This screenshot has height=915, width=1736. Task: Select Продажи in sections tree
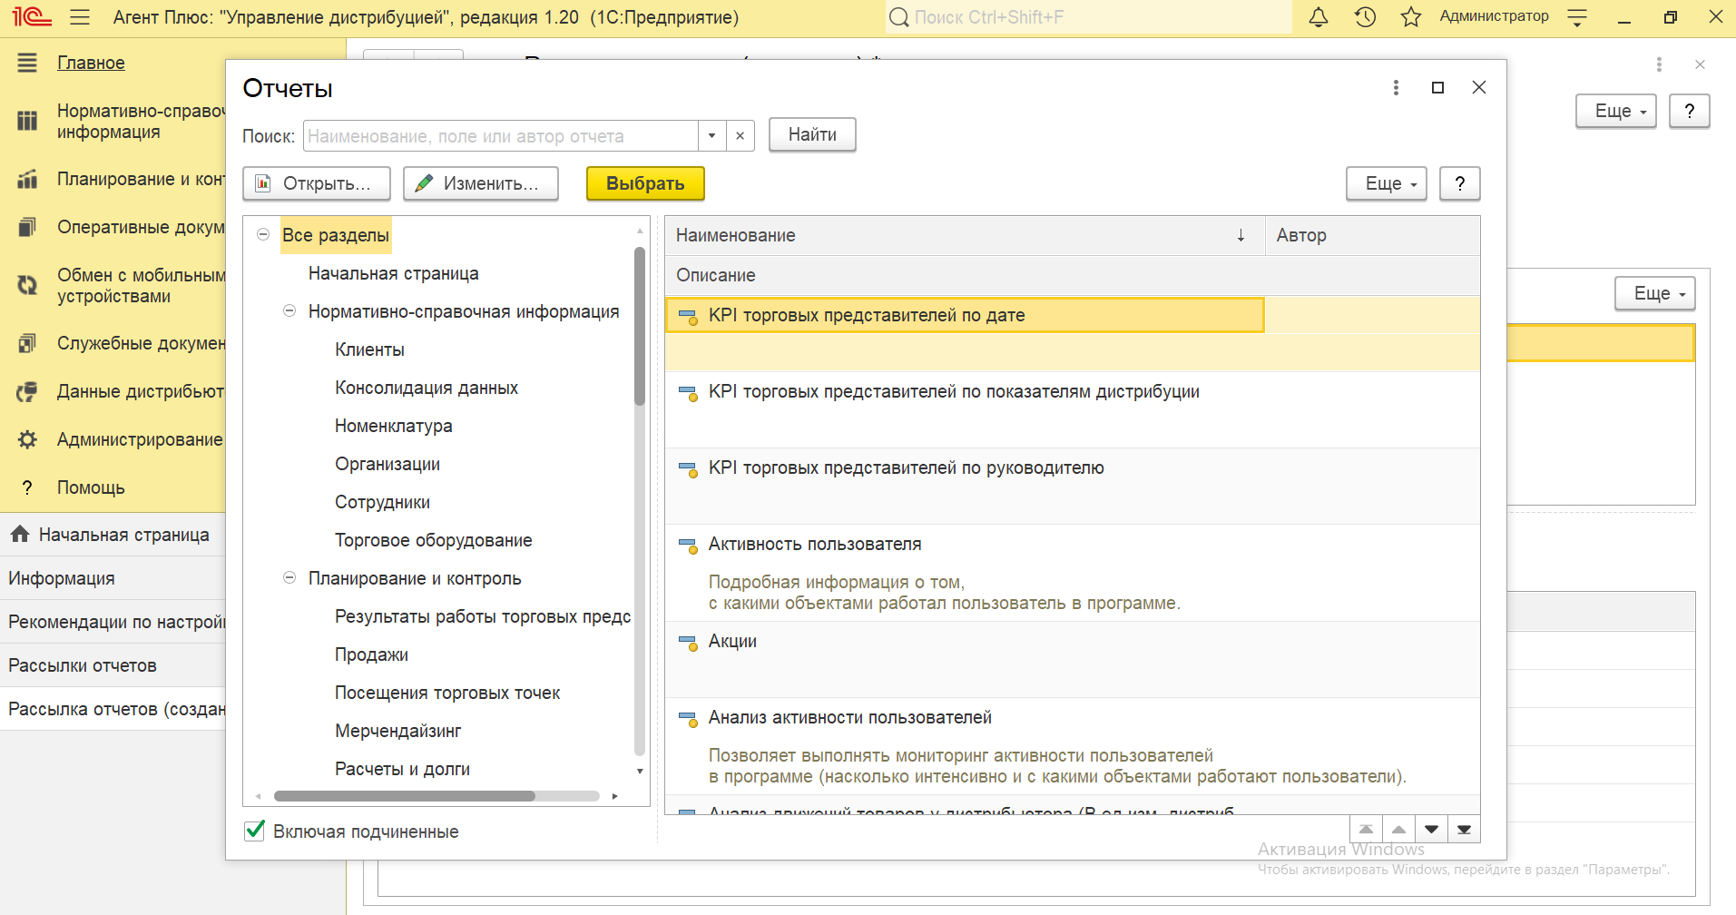pos(371,654)
